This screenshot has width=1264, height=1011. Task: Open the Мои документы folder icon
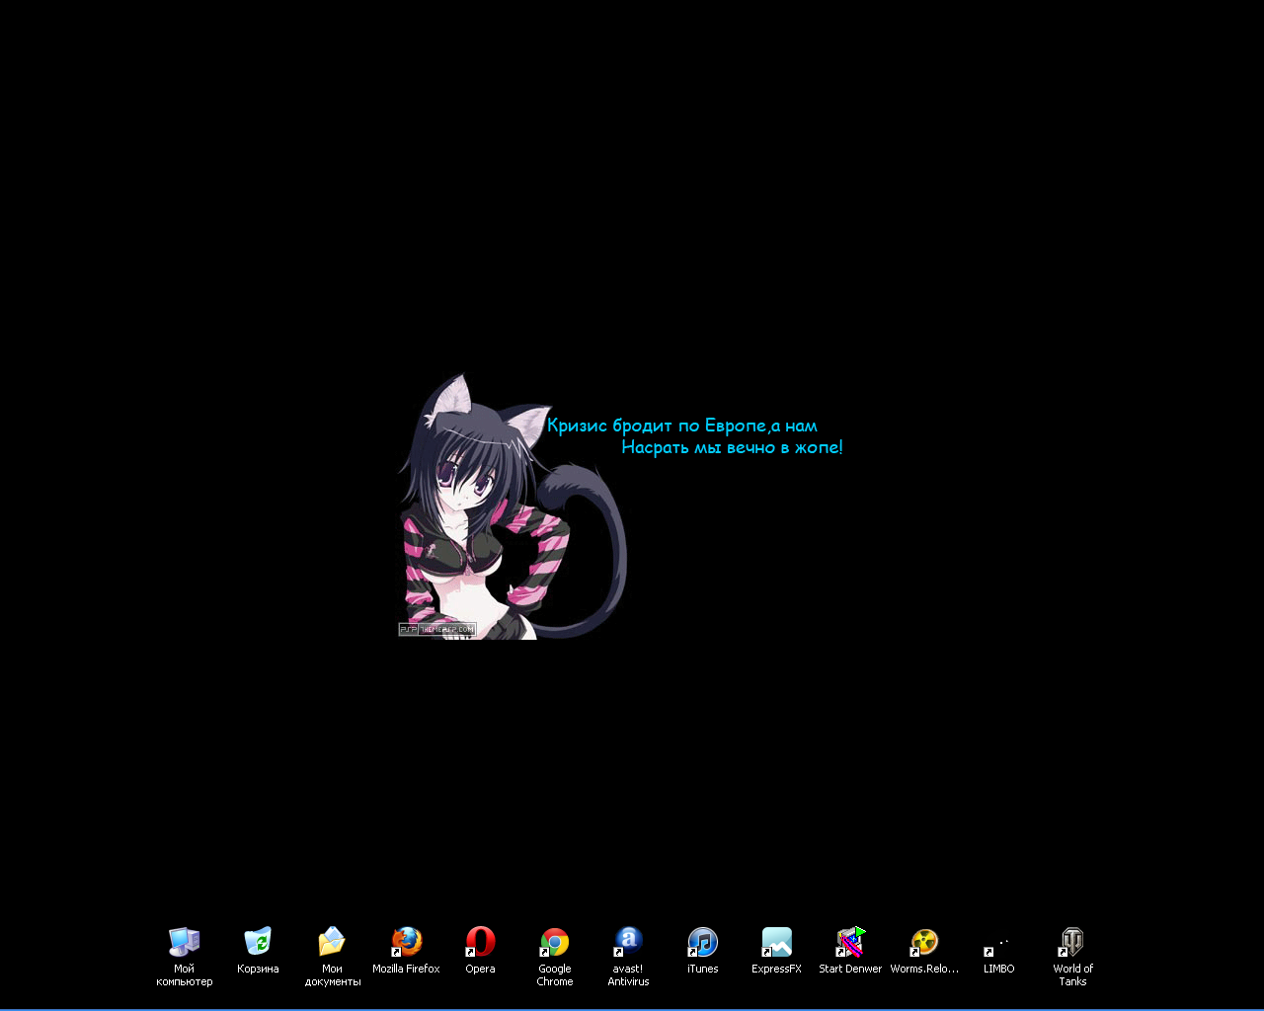pos(332,942)
